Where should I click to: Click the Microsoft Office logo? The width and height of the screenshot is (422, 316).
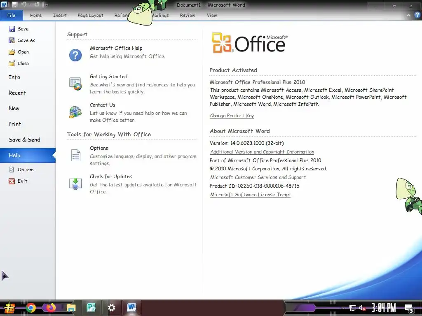249,43
